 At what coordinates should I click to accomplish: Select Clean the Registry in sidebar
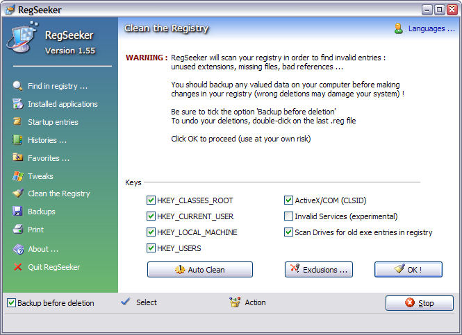(59, 194)
